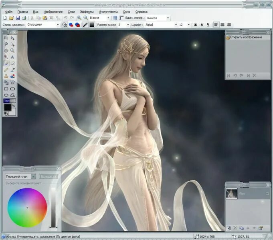This screenshot has height=240, width=273.
Task: Open the Эффекты menu
Action: 87,12
